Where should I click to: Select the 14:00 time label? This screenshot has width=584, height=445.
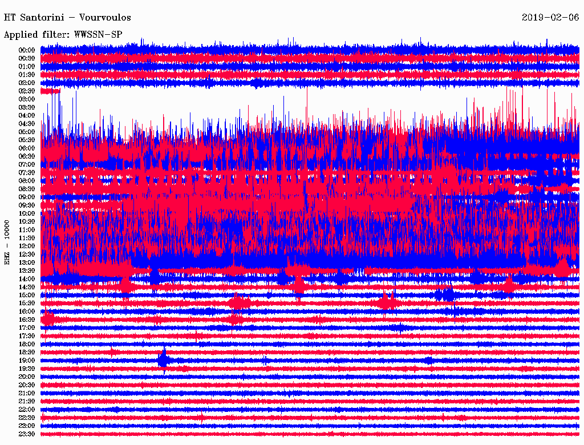27,279
